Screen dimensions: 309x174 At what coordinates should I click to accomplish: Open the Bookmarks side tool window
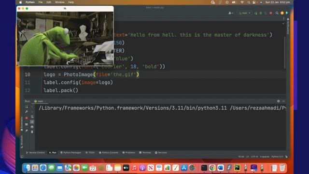(22, 124)
